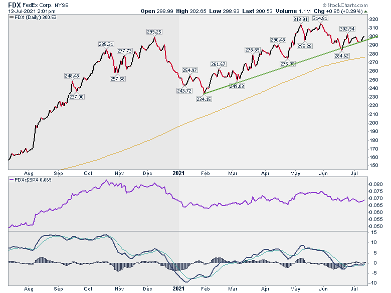This screenshot has width=391, height=293.
Task: Click the 261.67 price label
Action: (218, 64)
